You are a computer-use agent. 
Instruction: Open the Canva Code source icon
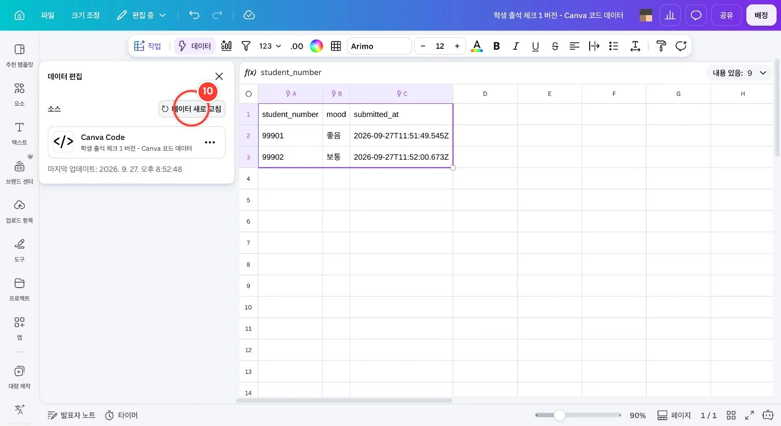(63, 142)
